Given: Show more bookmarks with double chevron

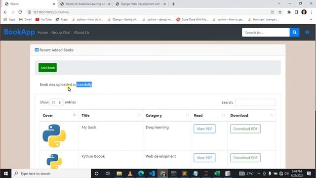Looking at the screenshot, I should pos(311,20).
